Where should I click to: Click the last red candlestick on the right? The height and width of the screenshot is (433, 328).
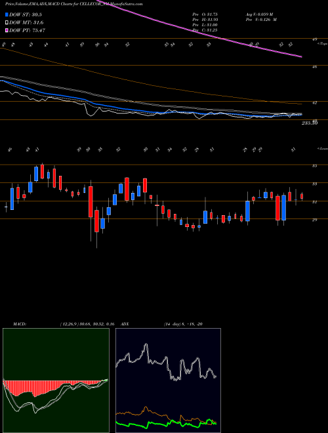point(302,196)
